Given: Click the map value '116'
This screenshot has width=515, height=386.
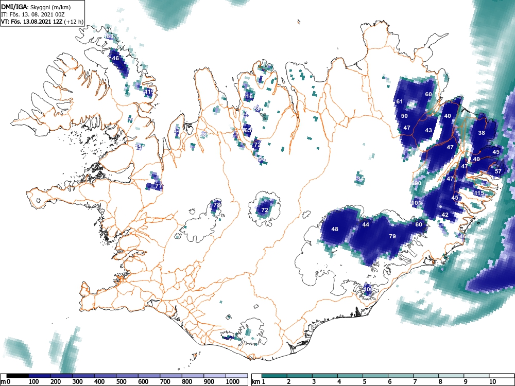Looking at the screenshot, I should 248,96.
